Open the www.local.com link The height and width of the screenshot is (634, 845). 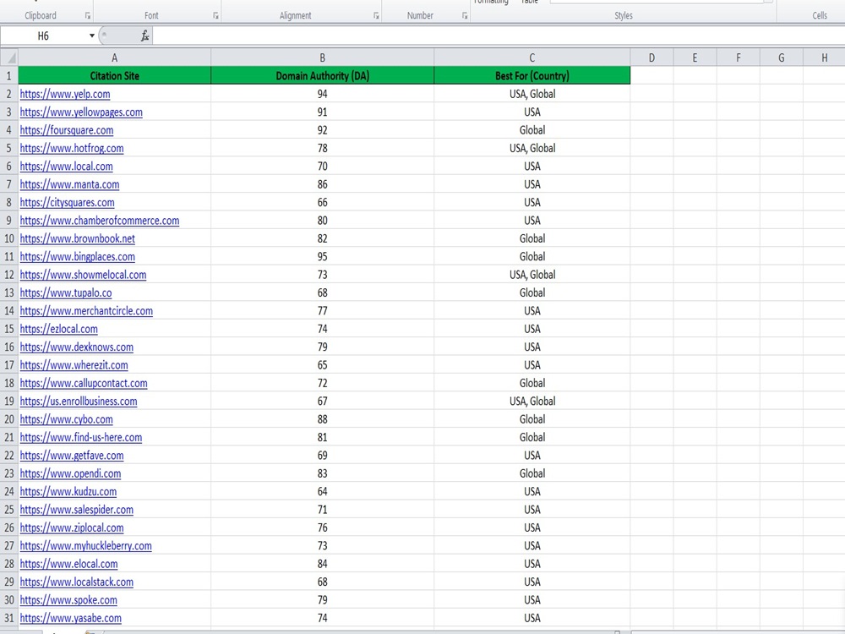(x=66, y=166)
